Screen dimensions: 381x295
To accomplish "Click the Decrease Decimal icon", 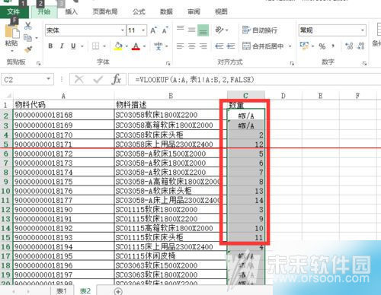I will tap(361, 46).
